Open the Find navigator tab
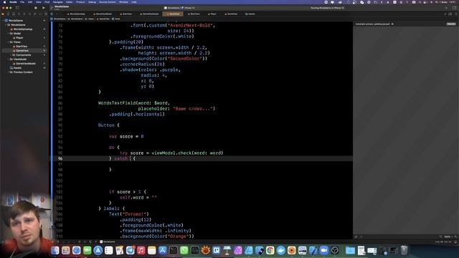The width and height of the screenshot is (459, 258). [x=19, y=14]
